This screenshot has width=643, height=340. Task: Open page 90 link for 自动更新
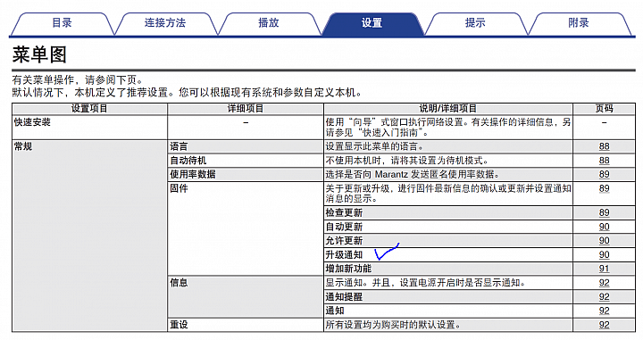pyautogui.click(x=604, y=227)
